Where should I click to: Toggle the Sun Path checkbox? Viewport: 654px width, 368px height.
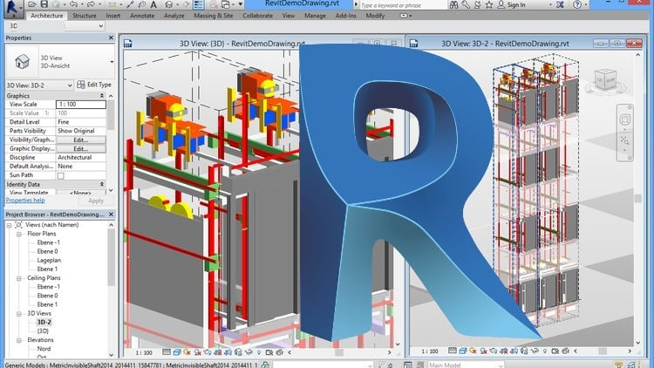click(61, 175)
